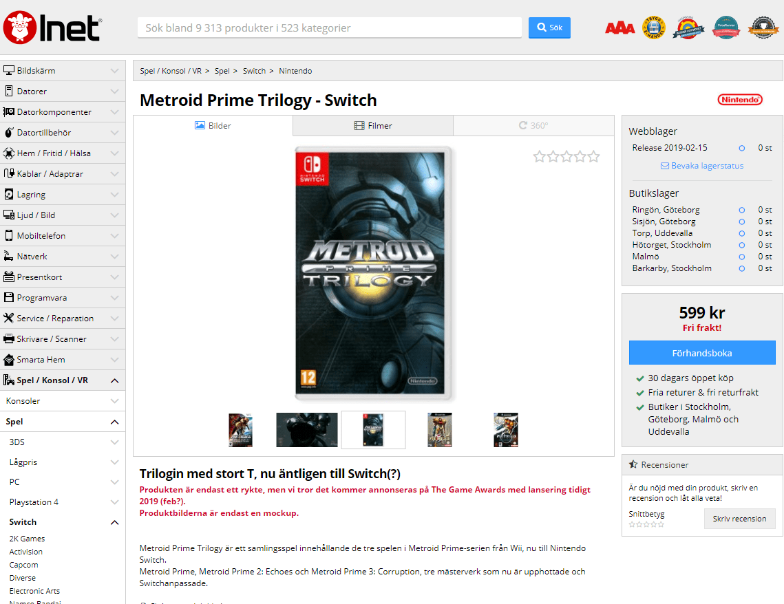Click the Skrivare / Scanner printer icon
The image size is (784, 604).
8,338
